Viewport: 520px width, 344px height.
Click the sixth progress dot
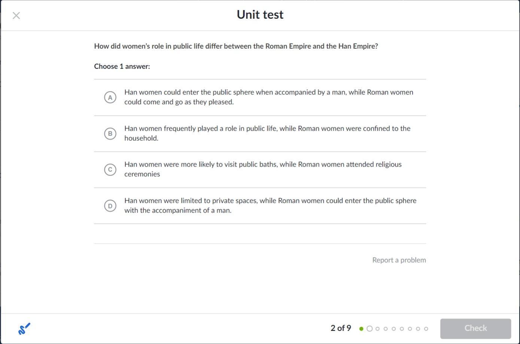[x=402, y=329]
